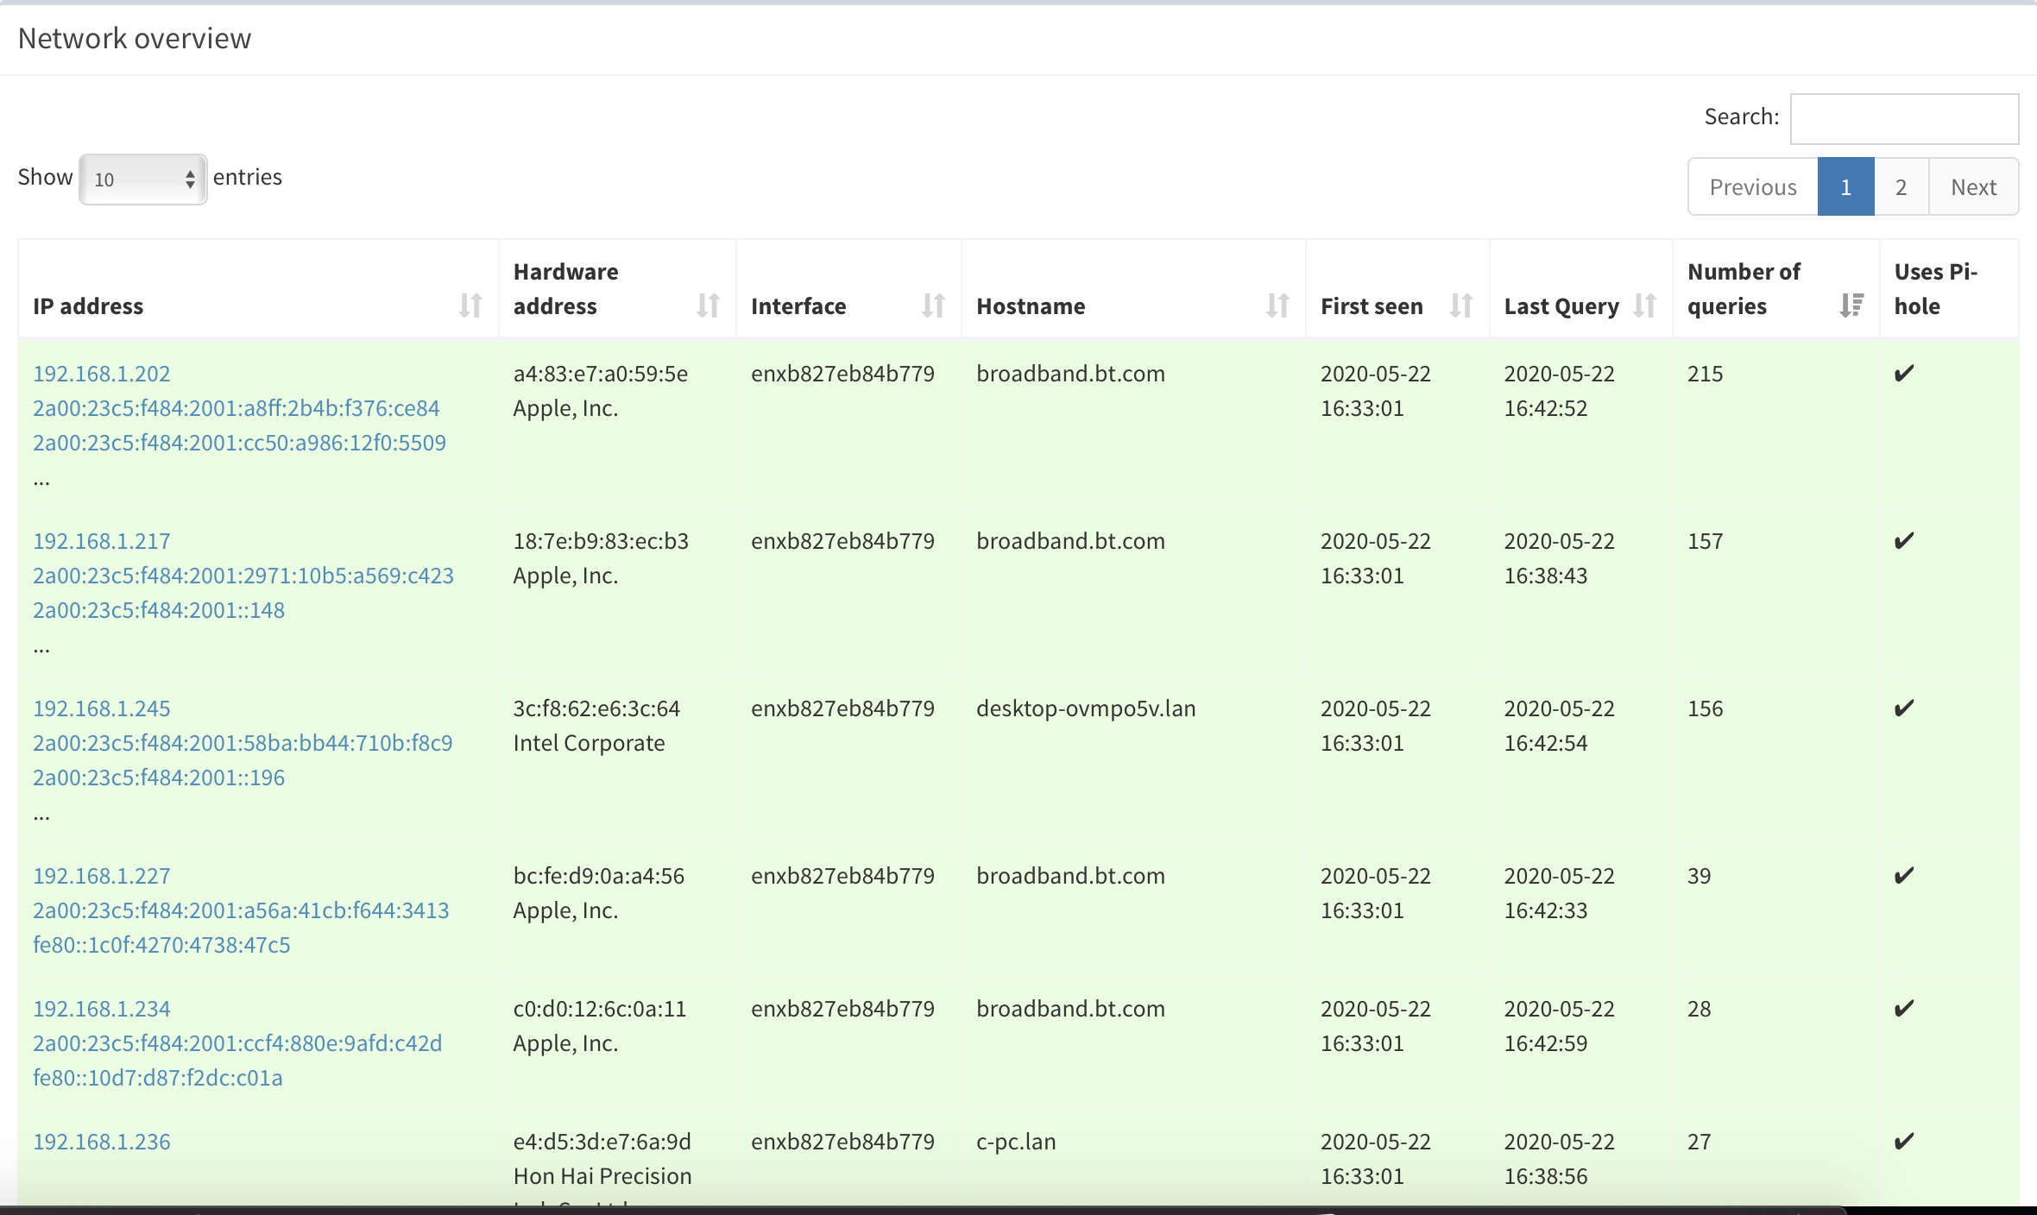Screen dimensions: 2037x1215
Task: Click the Network overview heading
Action: coord(135,39)
